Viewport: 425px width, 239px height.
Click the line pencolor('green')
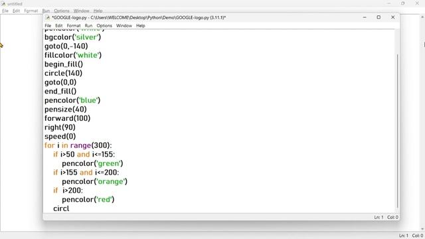(x=92, y=163)
